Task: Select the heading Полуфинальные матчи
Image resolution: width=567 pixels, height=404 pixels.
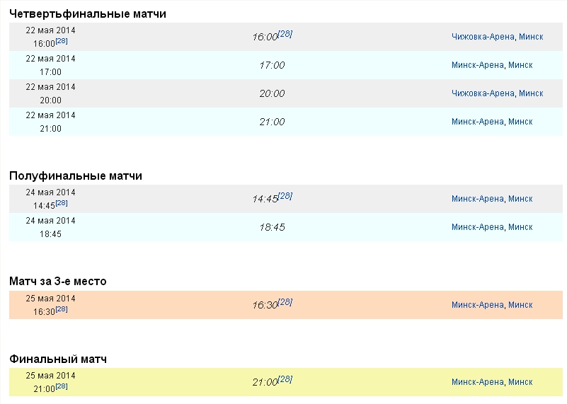Action: (x=76, y=176)
